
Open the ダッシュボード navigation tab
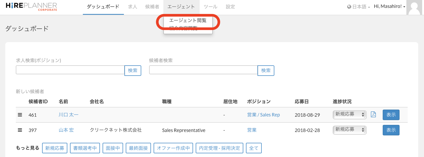[103, 7]
